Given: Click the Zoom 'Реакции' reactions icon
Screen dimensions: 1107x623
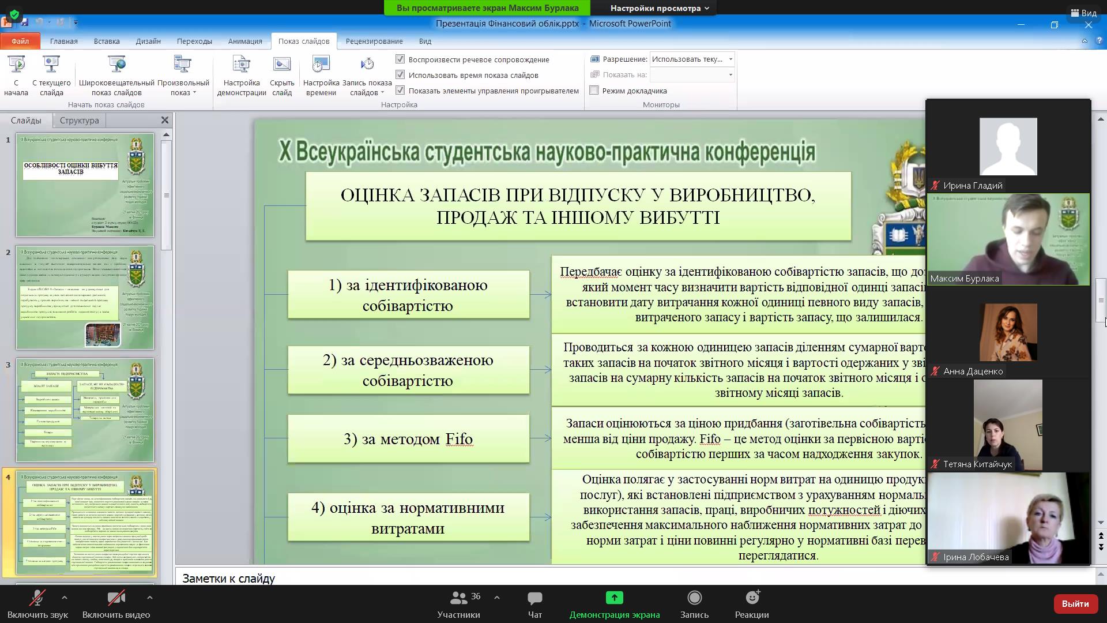Looking at the screenshot, I should (x=752, y=598).
